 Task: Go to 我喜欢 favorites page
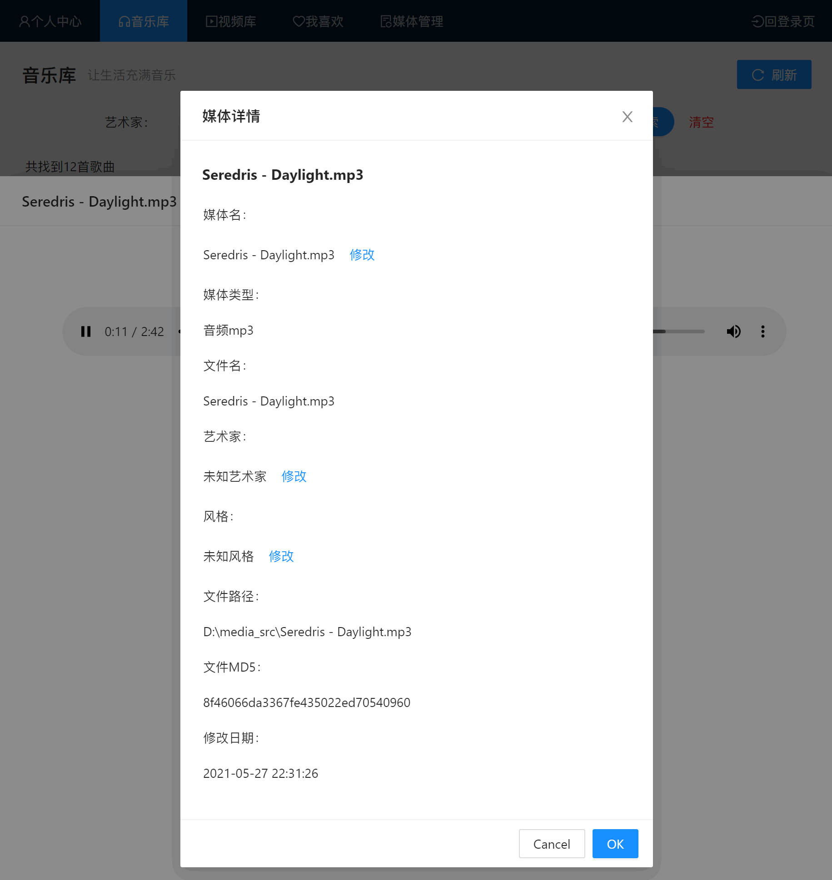click(318, 21)
